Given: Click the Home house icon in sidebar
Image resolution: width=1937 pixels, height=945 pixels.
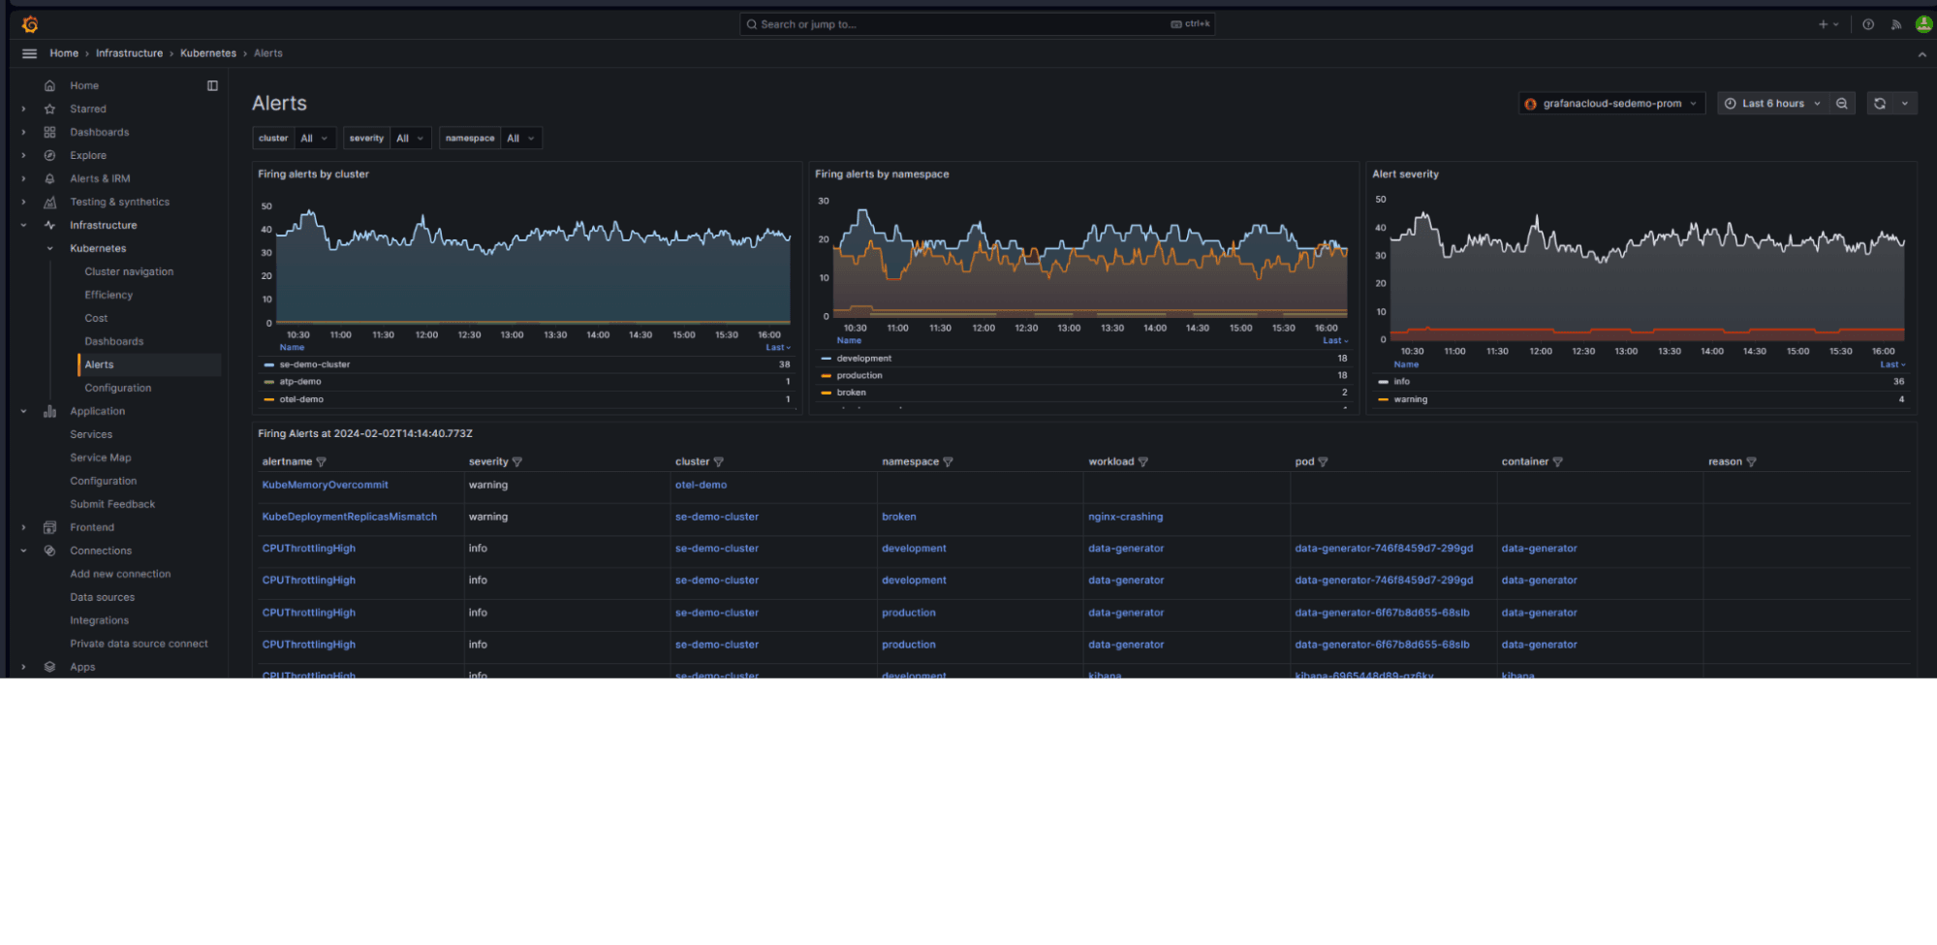Looking at the screenshot, I should coord(49,85).
